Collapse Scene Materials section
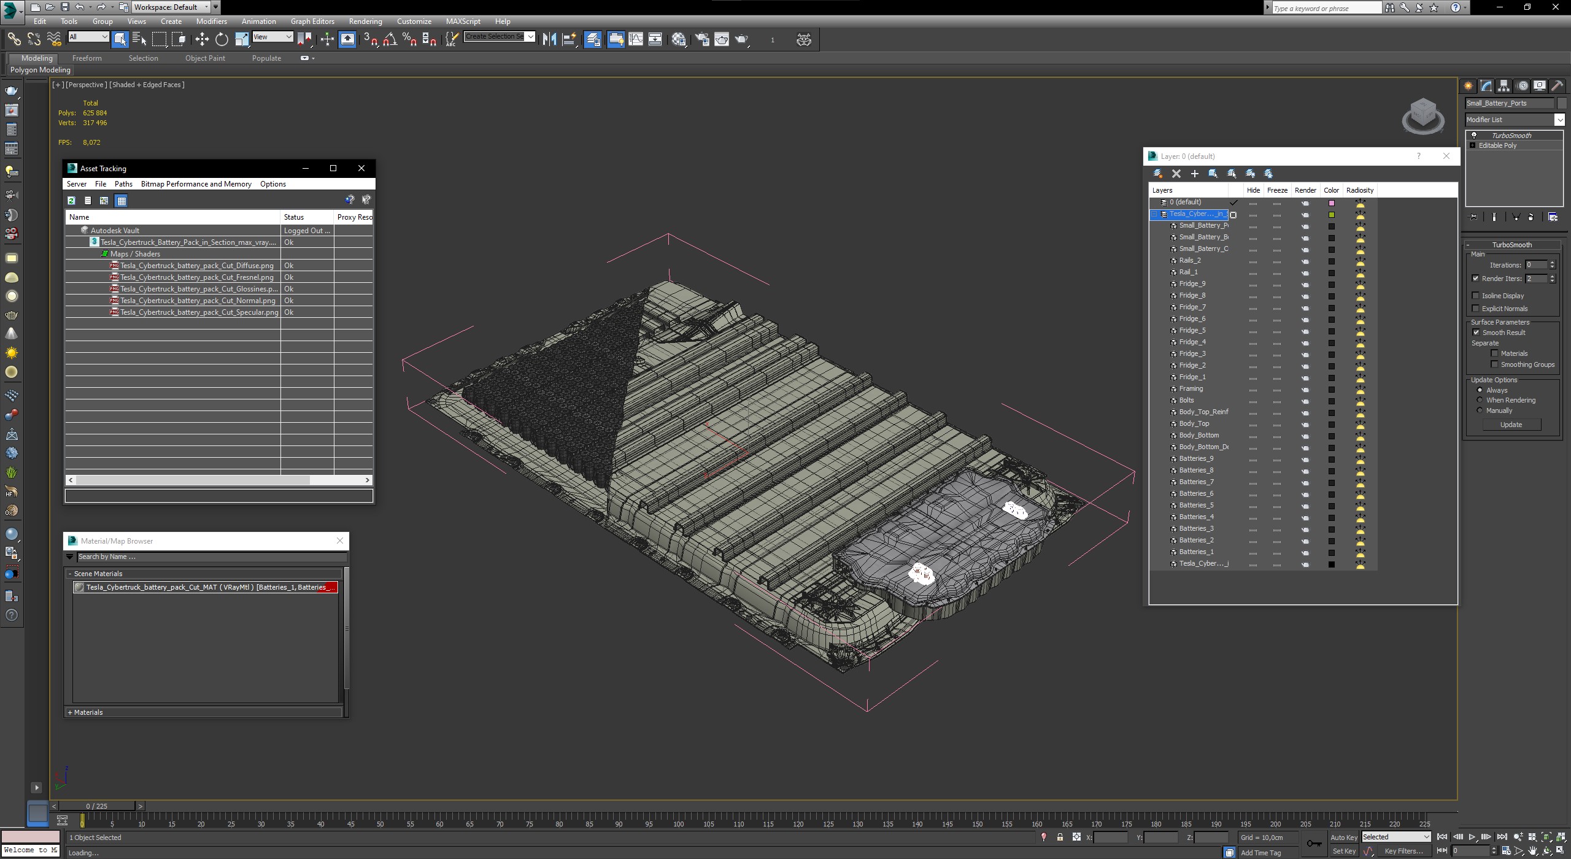 pos(70,574)
